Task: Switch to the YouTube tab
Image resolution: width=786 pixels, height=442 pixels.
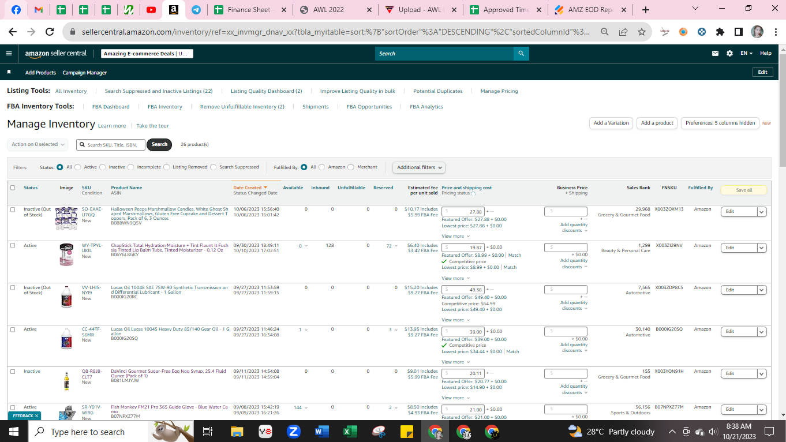Action: (x=151, y=10)
